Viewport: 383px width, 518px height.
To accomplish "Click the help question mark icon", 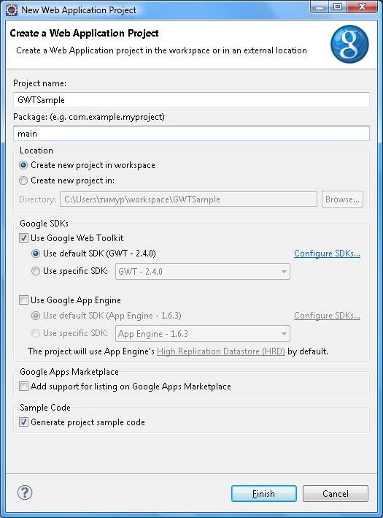I will [x=25, y=492].
